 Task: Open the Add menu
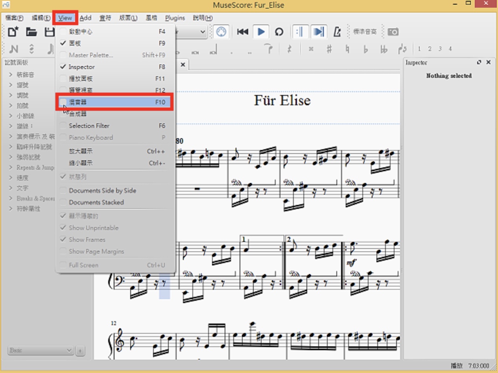pyautogui.click(x=85, y=18)
